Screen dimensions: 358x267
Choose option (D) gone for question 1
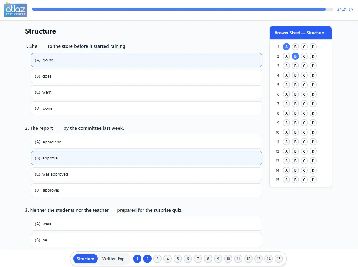pos(146,108)
